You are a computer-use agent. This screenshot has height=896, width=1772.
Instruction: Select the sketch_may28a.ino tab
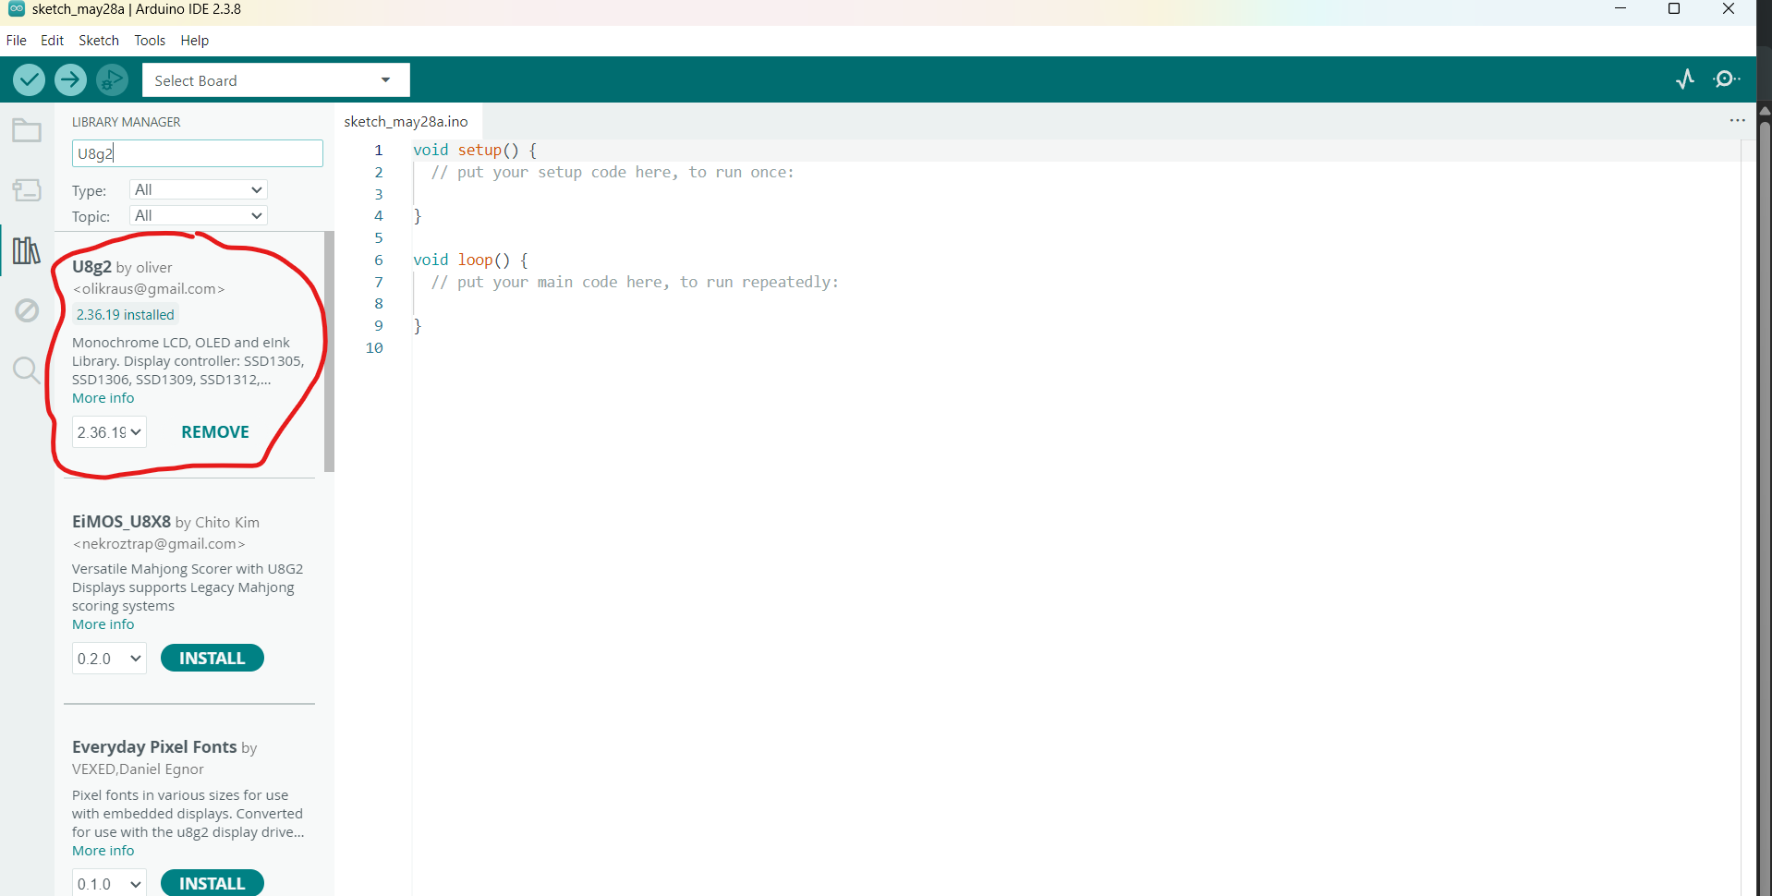[407, 121]
